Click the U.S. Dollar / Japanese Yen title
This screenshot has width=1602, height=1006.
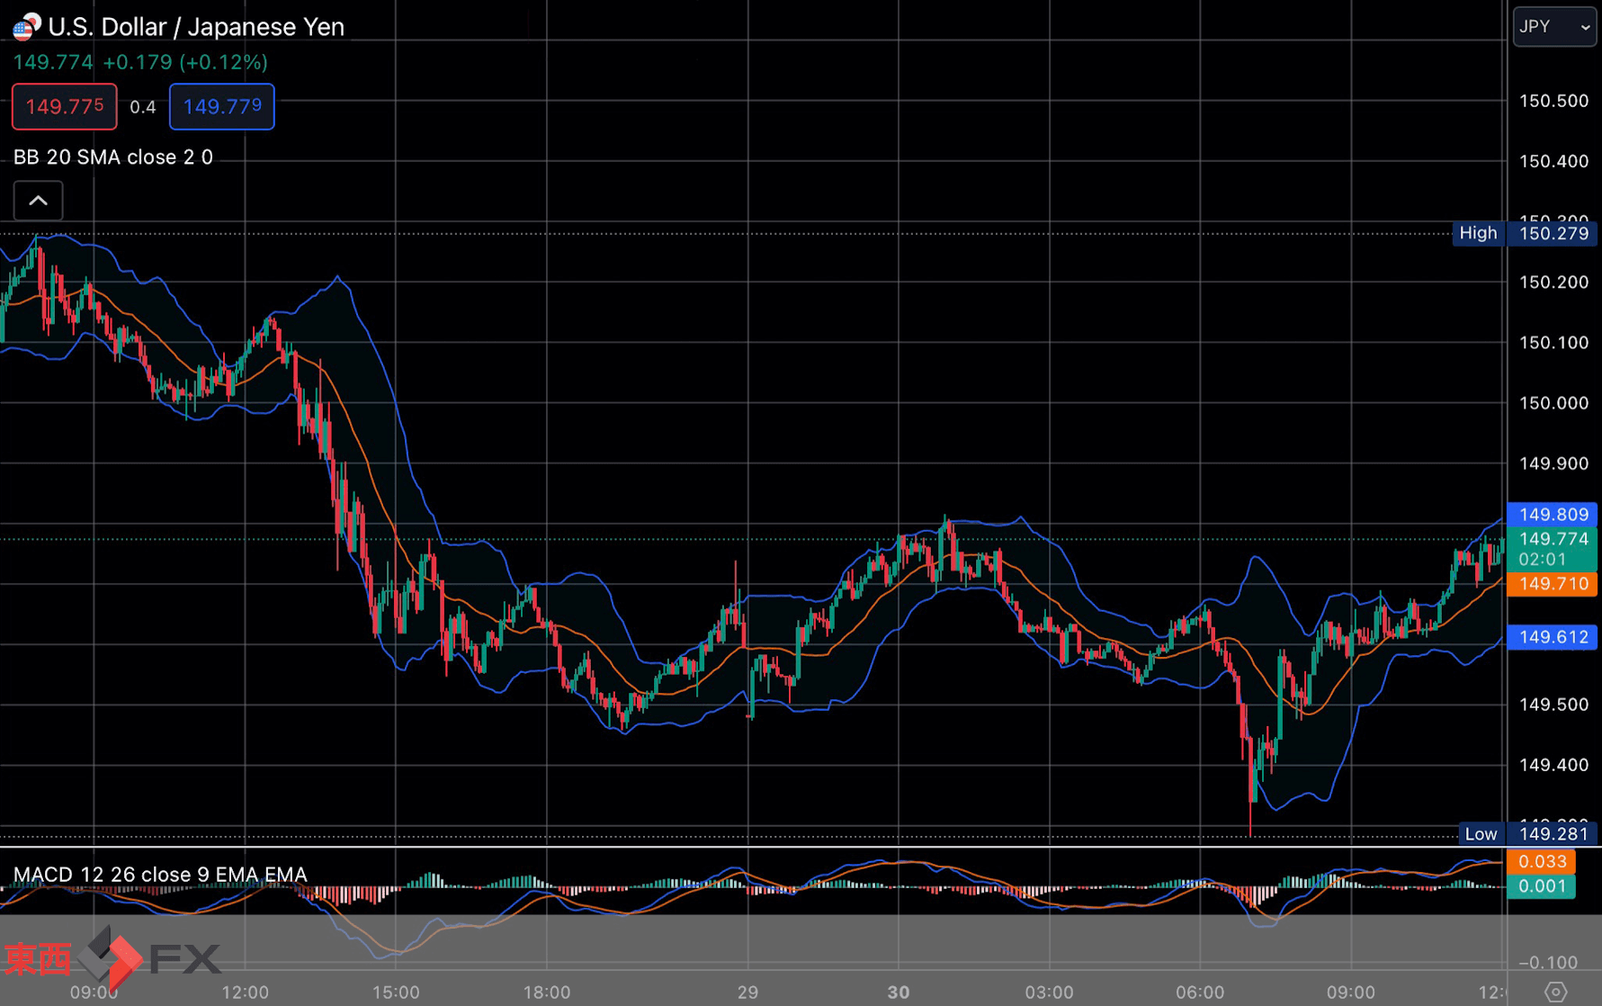click(x=196, y=27)
